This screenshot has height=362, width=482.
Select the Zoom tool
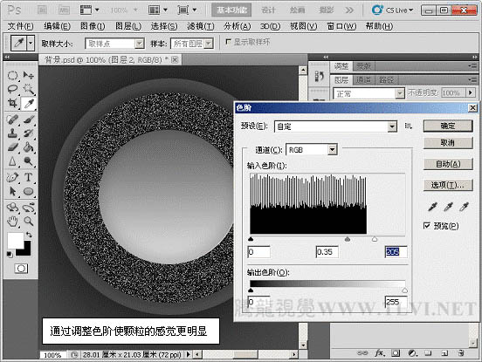29,222
